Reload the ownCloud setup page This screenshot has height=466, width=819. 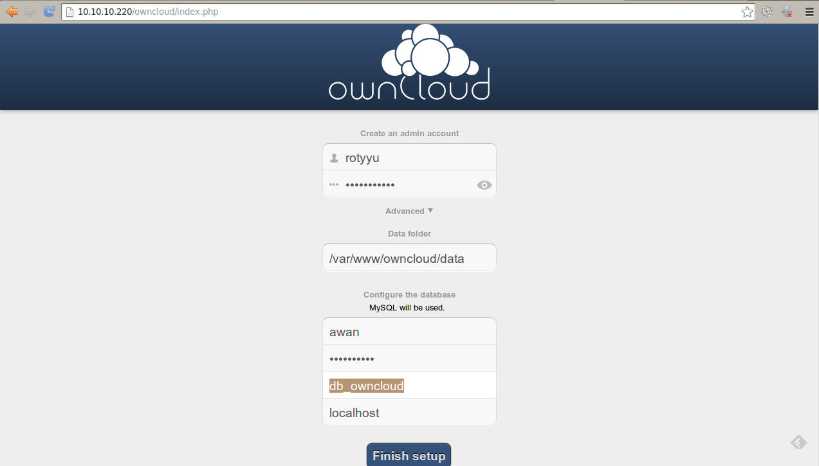[48, 11]
